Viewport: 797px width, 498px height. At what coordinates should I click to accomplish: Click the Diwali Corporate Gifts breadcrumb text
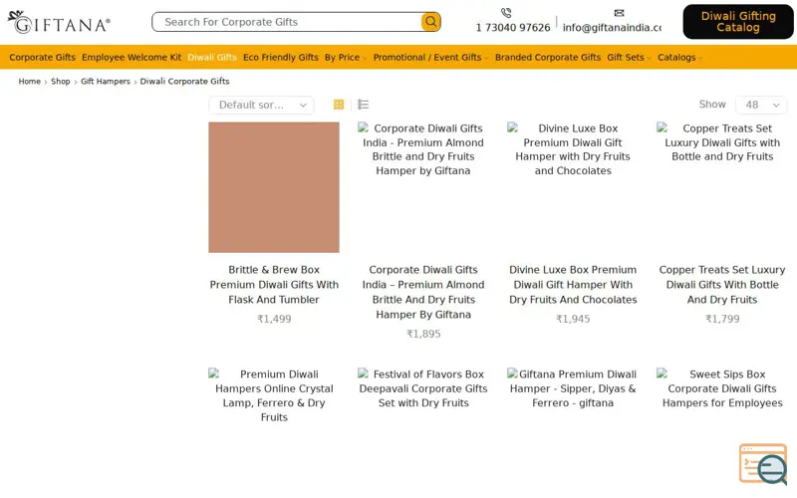pyautogui.click(x=184, y=82)
